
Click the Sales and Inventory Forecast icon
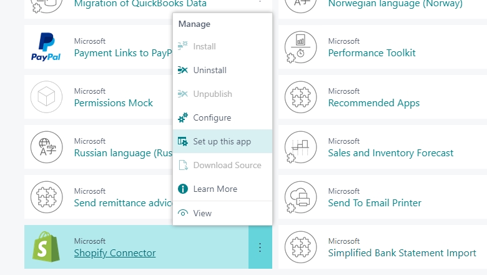point(300,147)
